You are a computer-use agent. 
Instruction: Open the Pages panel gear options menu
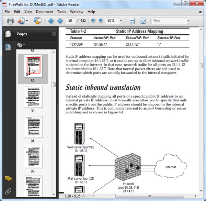(x=21, y=45)
